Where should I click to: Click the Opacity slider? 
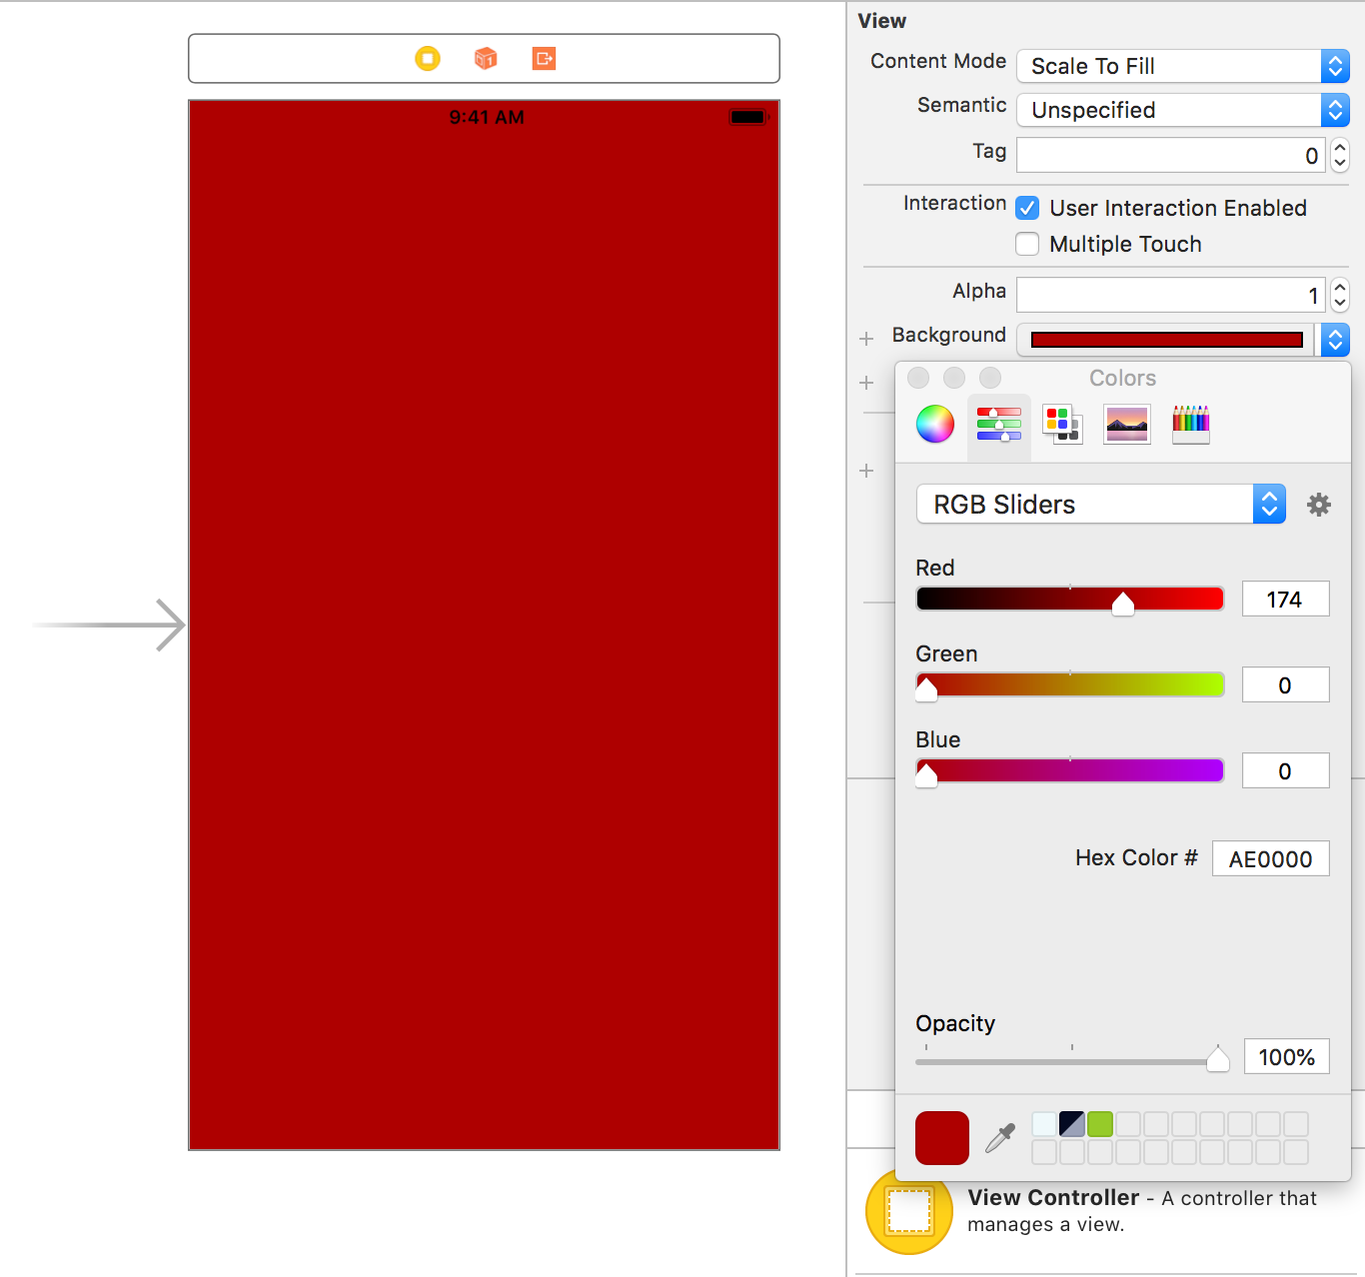[1070, 1060]
